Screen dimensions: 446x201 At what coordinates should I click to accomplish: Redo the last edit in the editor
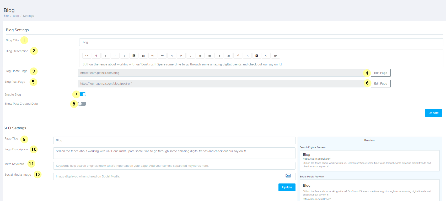coord(181,55)
